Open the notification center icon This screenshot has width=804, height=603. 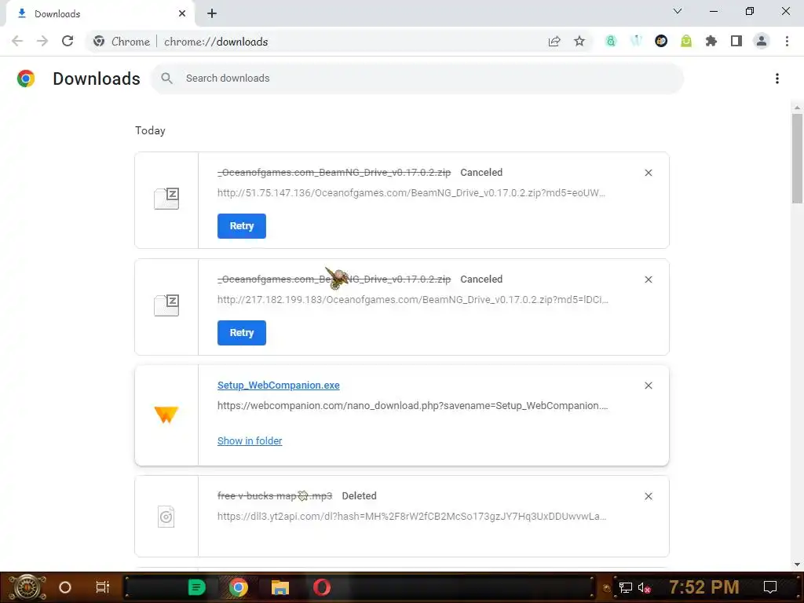coord(770,587)
